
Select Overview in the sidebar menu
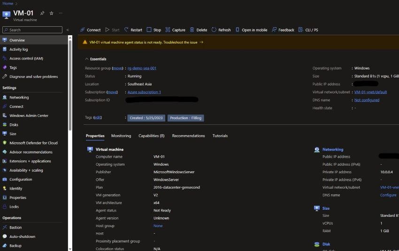(34, 40)
